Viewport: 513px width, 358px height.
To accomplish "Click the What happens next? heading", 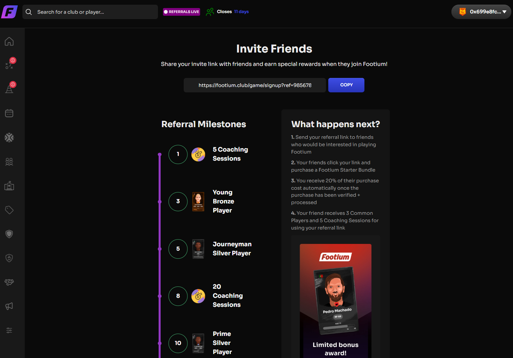I will (x=336, y=124).
